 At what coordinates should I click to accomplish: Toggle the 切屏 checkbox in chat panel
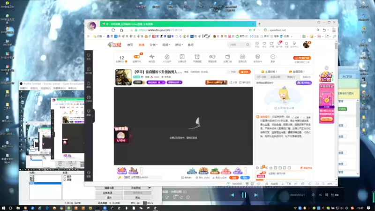coord(292,118)
